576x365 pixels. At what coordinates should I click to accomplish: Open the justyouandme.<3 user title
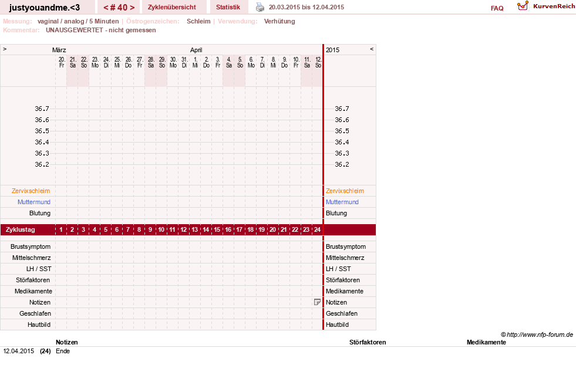pyautogui.click(x=45, y=8)
